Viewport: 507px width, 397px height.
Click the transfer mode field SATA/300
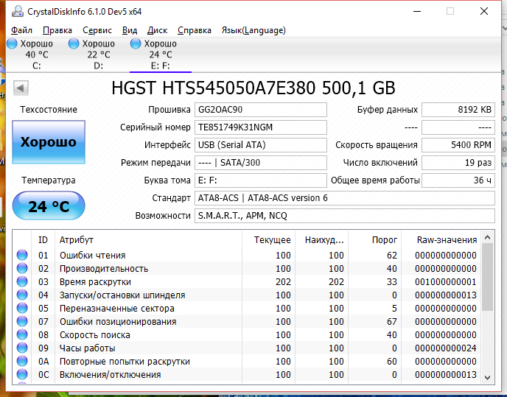point(261,163)
